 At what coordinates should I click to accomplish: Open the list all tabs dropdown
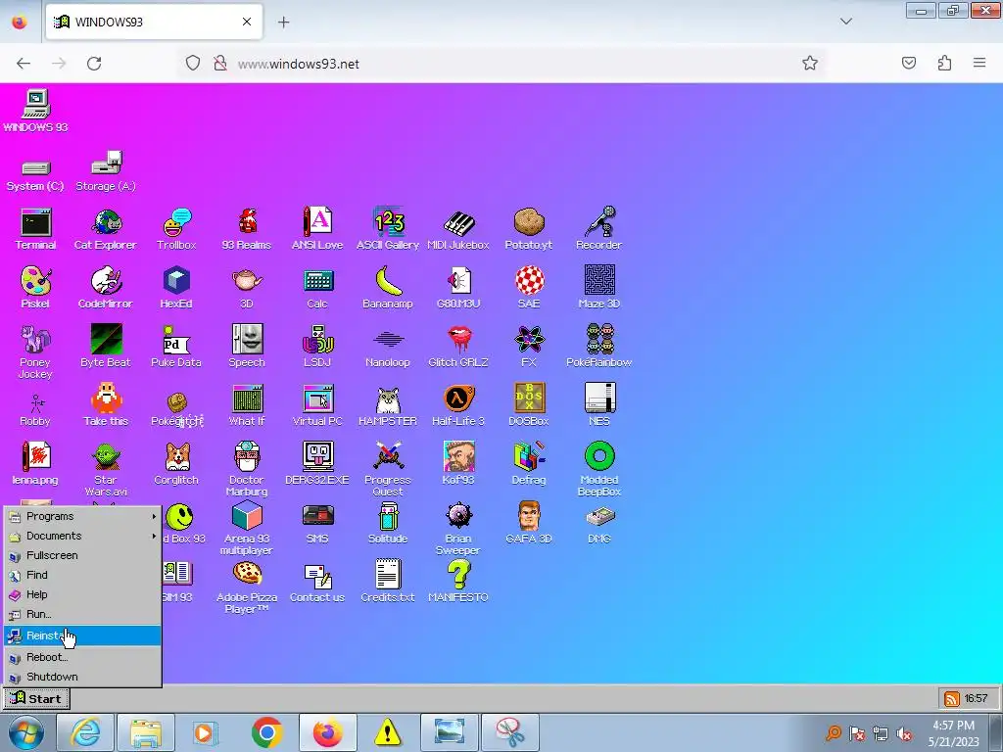[845, 22]
